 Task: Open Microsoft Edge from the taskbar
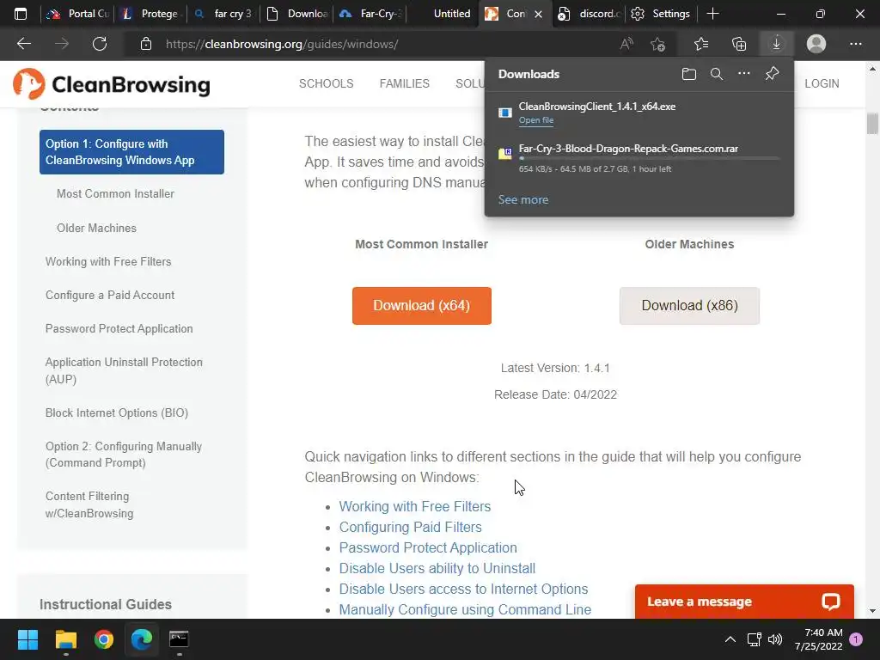click(142, 639)
